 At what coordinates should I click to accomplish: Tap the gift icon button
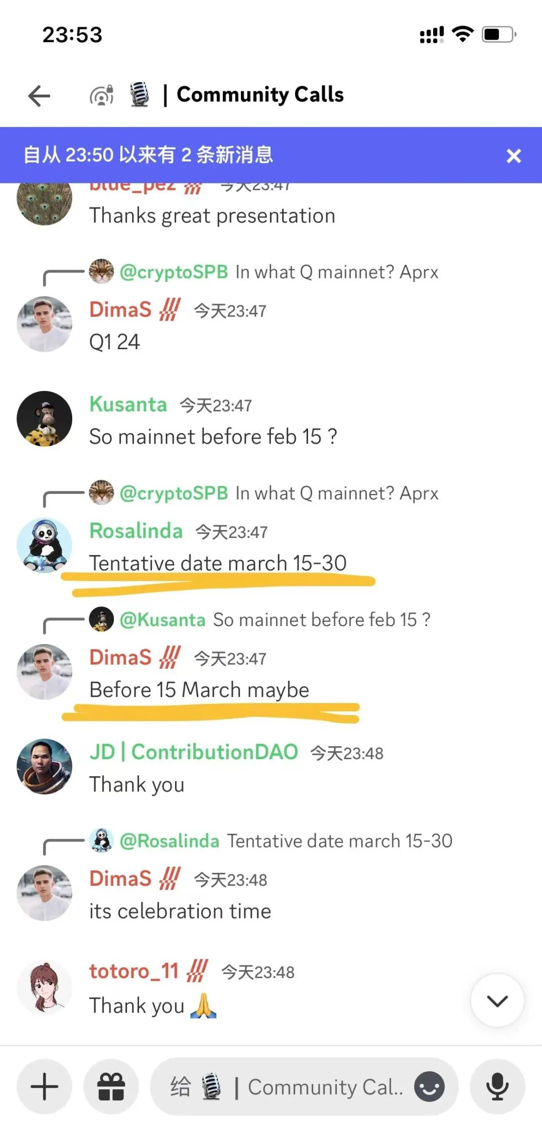[x=111, y=1087]
